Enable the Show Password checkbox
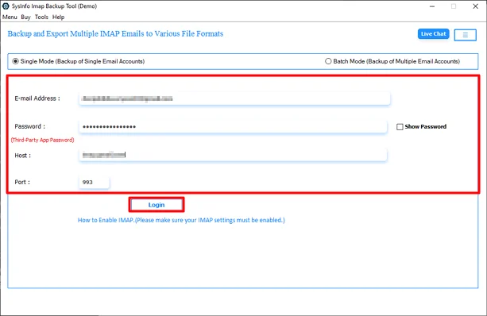487x316 pixels. (x=400, y=127)
